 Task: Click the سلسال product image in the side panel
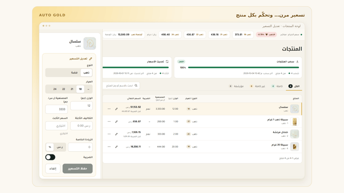click(x=90, y=43)
